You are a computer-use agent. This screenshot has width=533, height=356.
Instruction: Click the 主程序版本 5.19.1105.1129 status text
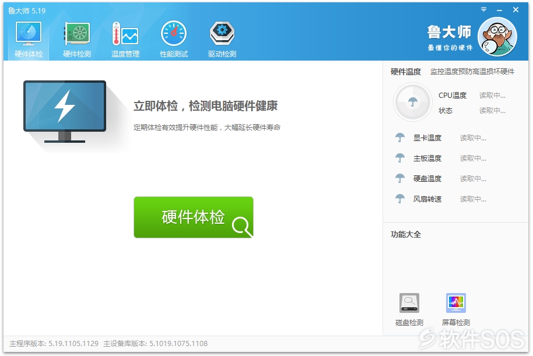pyautogui.click(x=54, y=344)
